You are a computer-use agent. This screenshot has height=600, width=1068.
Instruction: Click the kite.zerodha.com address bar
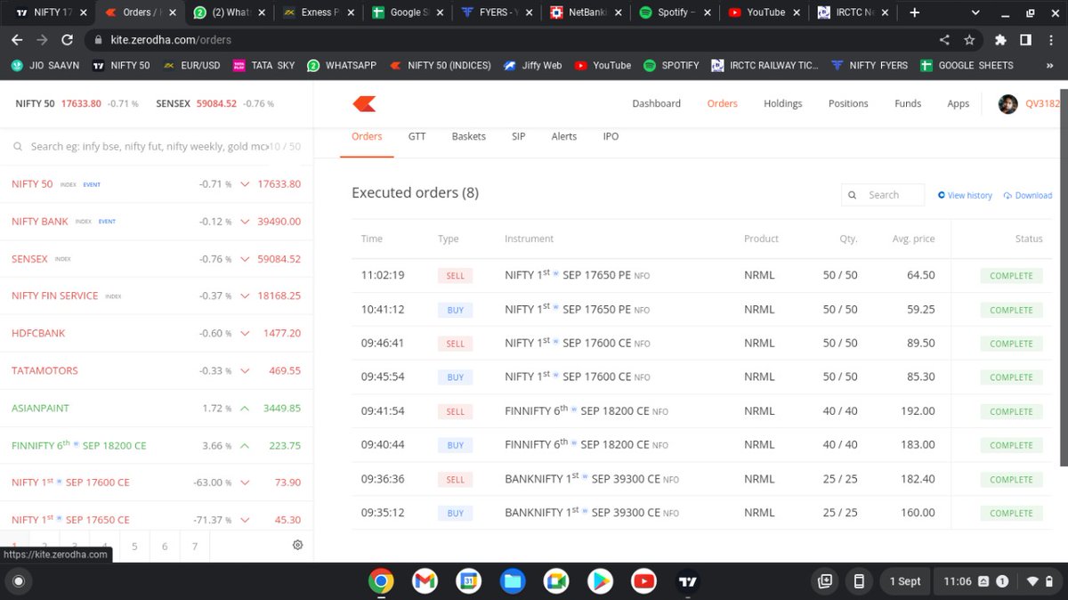tap(509, 40)
